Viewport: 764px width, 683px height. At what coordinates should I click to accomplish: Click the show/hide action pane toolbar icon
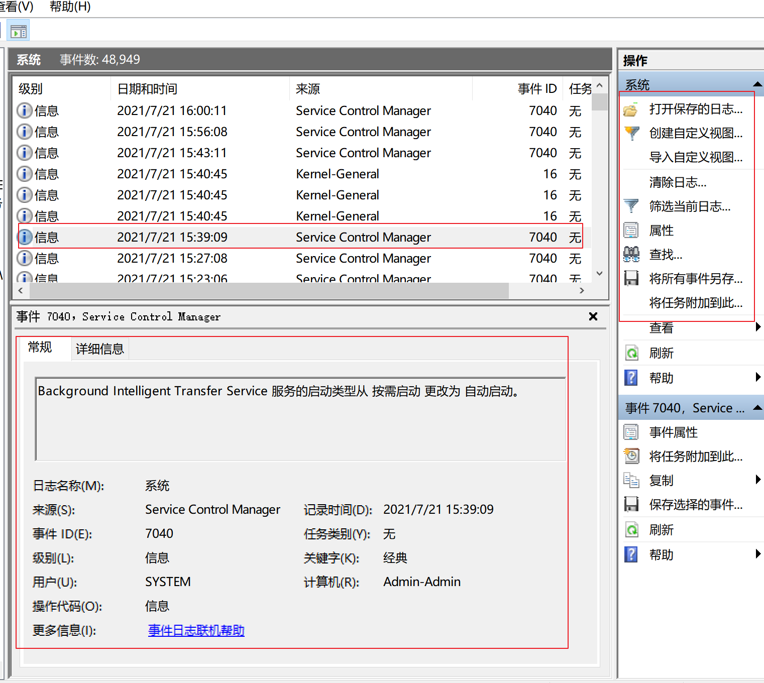click(19, 32)
